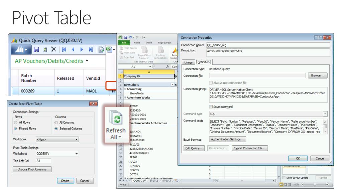
Task: Select Filtered Rows radio button
Action: (x=16, y=129)
